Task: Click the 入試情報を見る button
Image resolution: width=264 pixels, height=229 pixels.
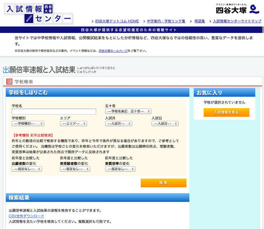Action: 226,112
